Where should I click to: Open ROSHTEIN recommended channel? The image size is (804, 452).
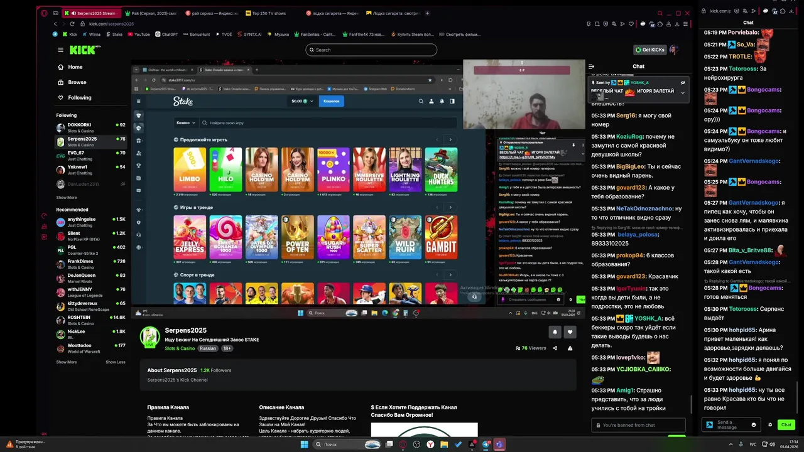click(91, 320)
